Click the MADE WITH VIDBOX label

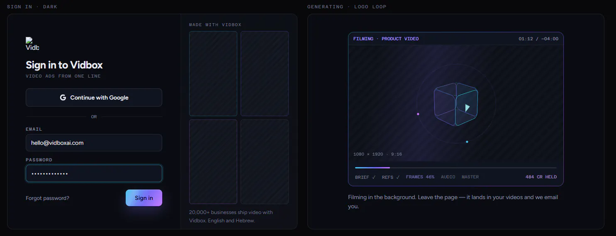215,25
